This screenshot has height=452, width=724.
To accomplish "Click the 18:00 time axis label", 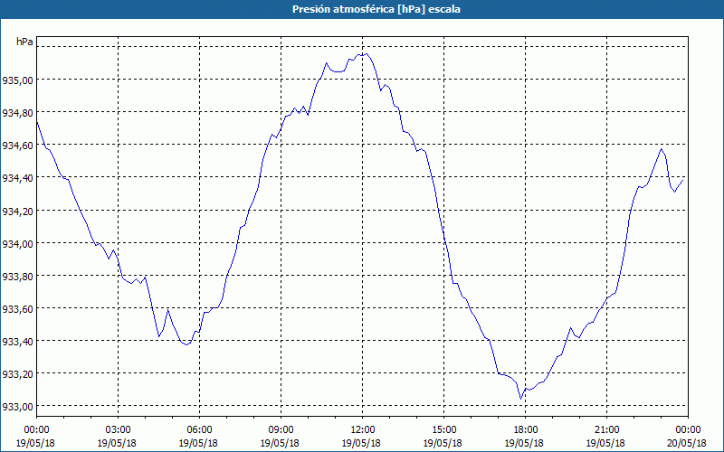I will pyautogui.click(x=526, y=430).
